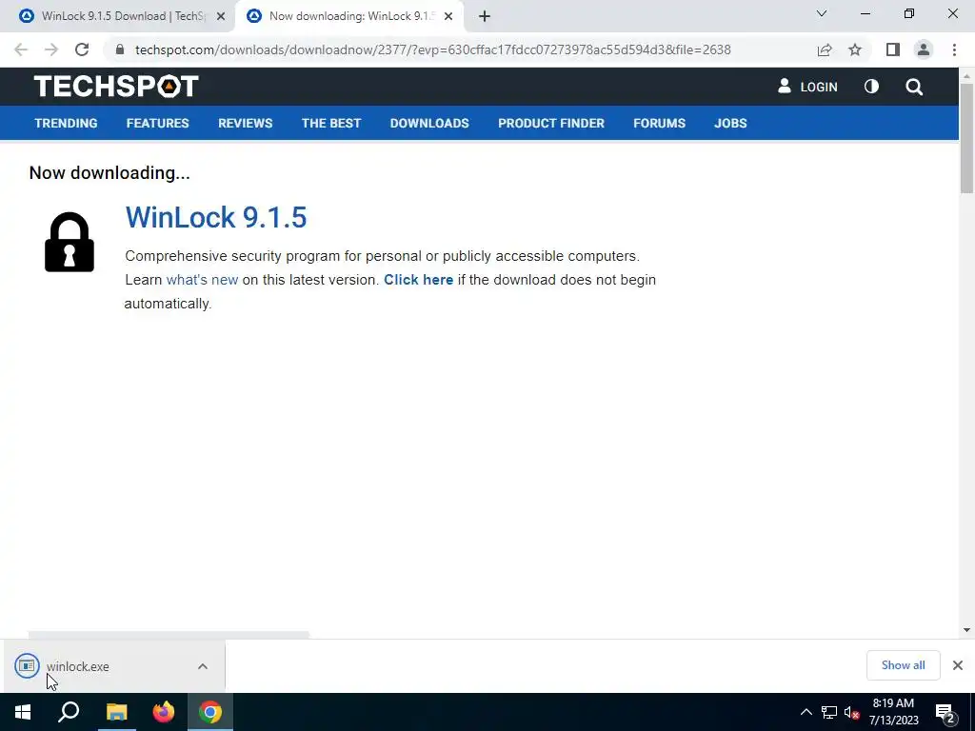Share this page from the address bar

click(825, 49)
